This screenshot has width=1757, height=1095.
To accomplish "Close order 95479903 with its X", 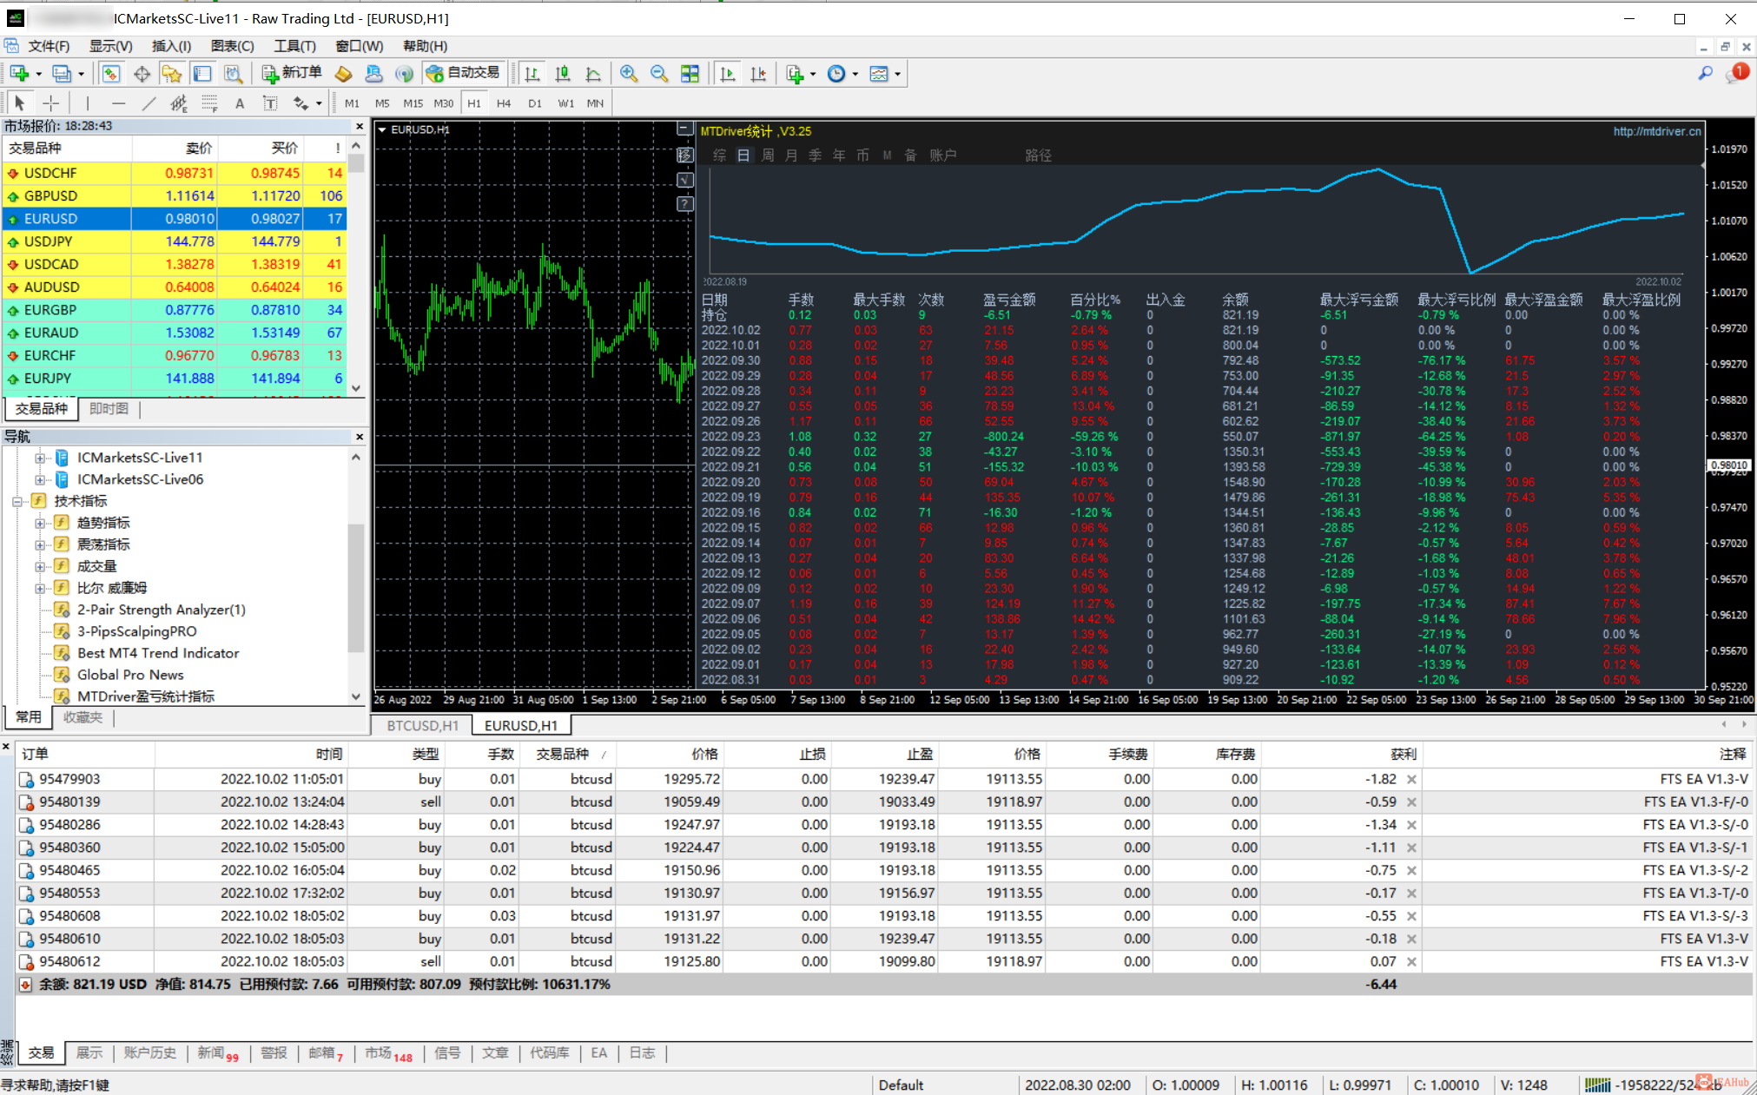I will [x=1411, y=779].
